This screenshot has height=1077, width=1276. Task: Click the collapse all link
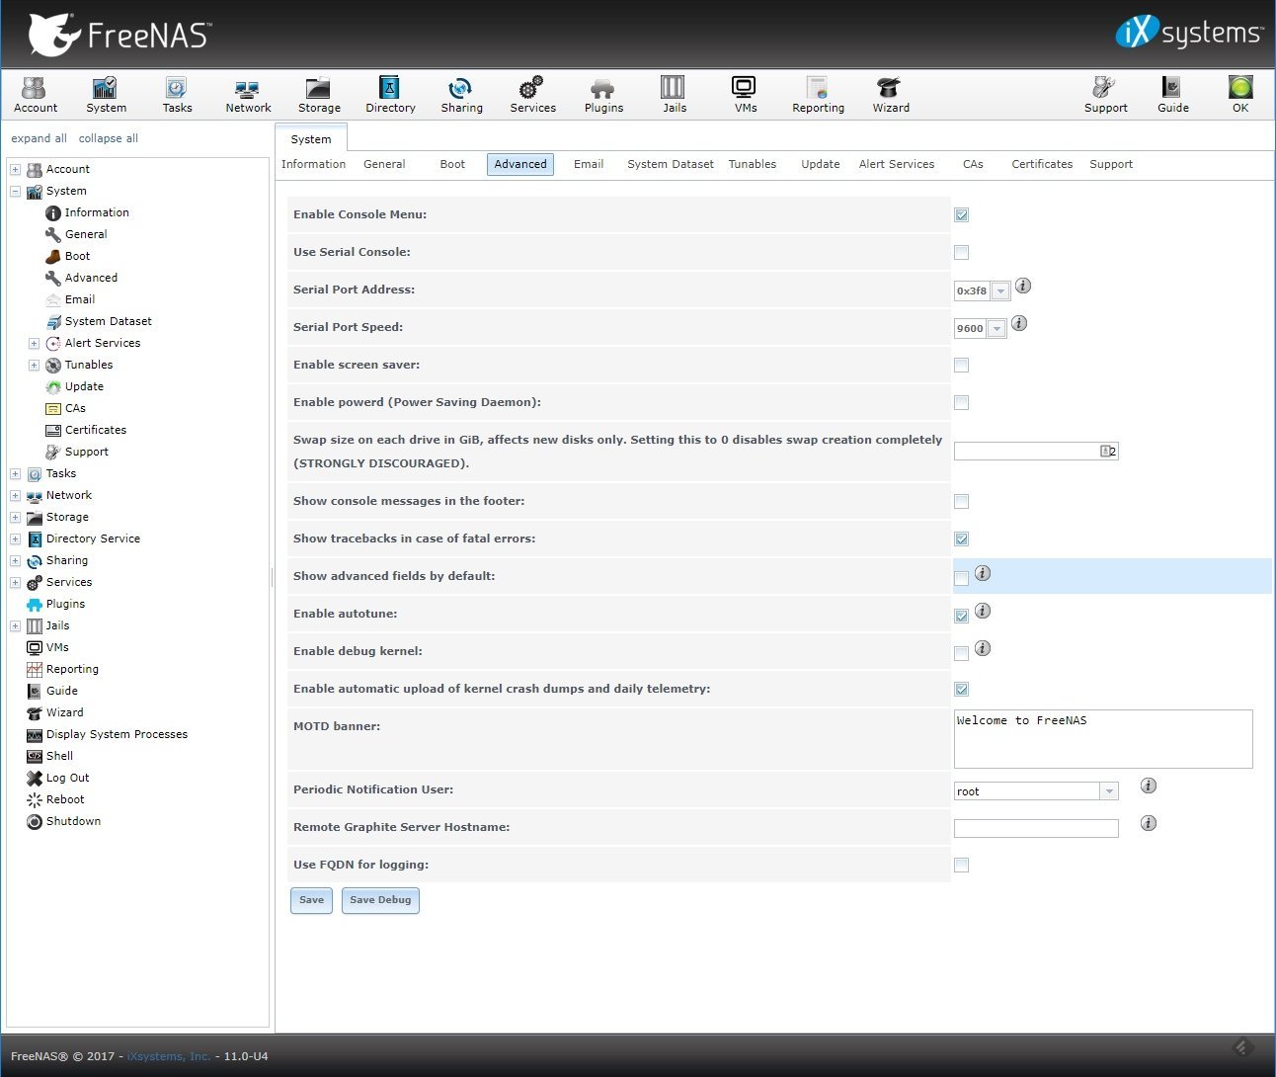[108, 139]
